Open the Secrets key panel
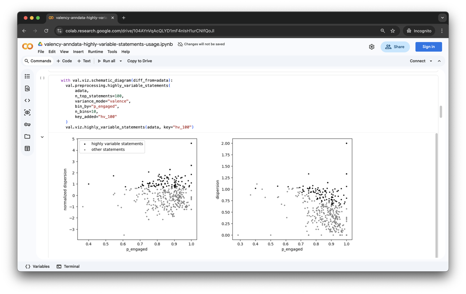Screen dimensions: 466x294 point(27,124)
